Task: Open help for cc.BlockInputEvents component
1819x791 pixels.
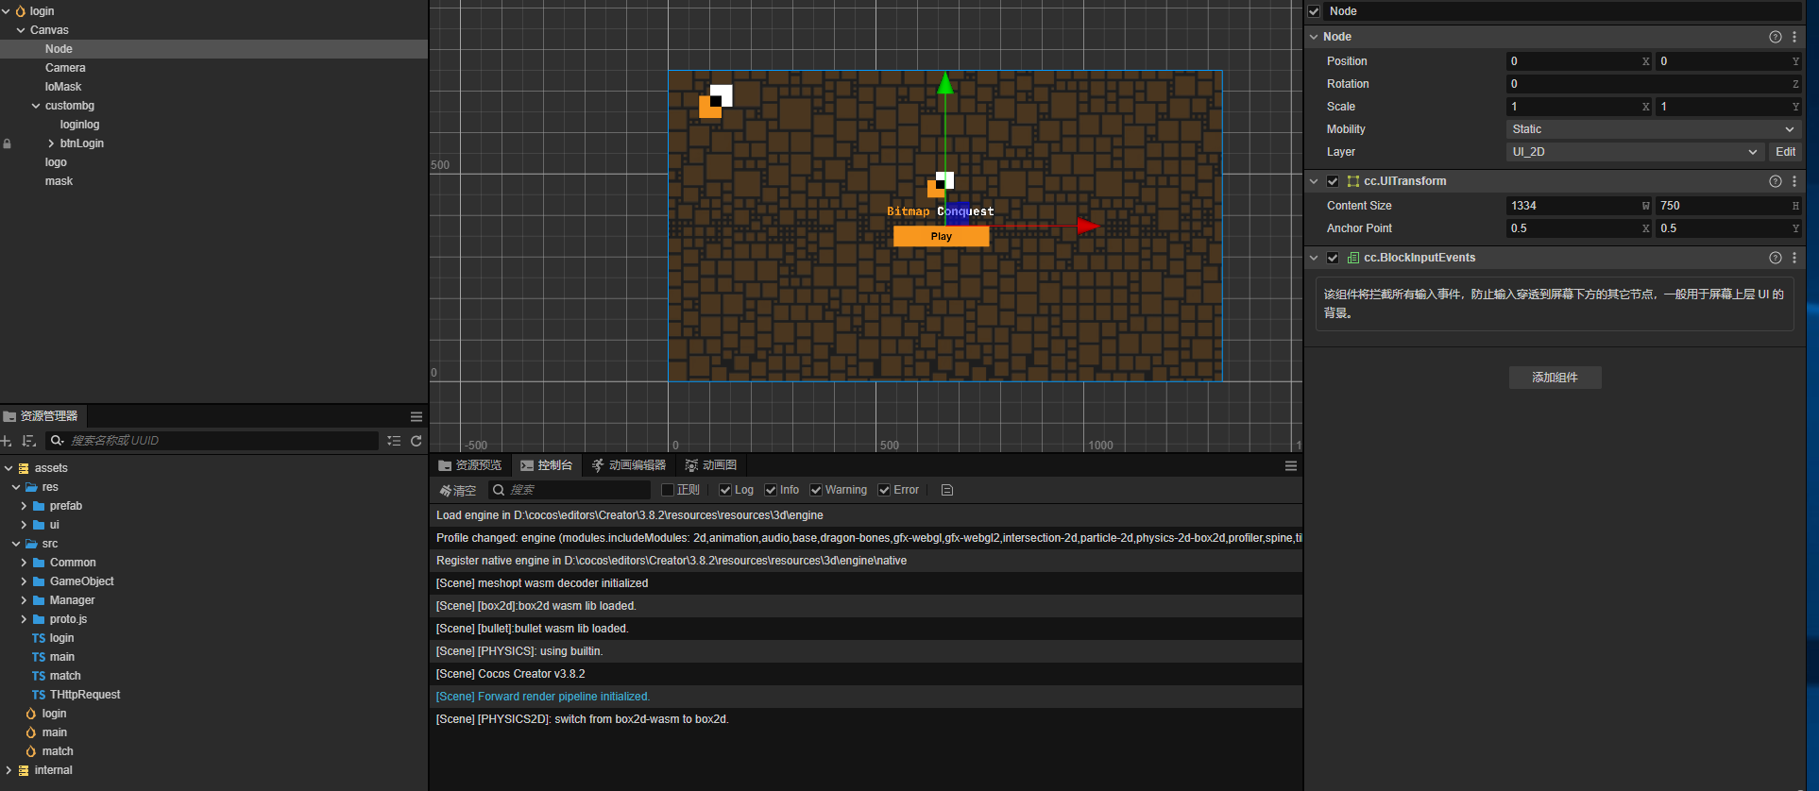Action: (x=1776, y=258)
